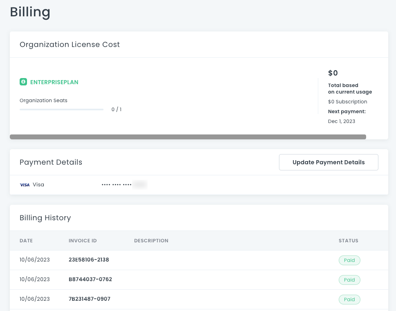The image size is (396, 311).
Task: Click the INVOICE ID column header
Action: pos(83,241)
